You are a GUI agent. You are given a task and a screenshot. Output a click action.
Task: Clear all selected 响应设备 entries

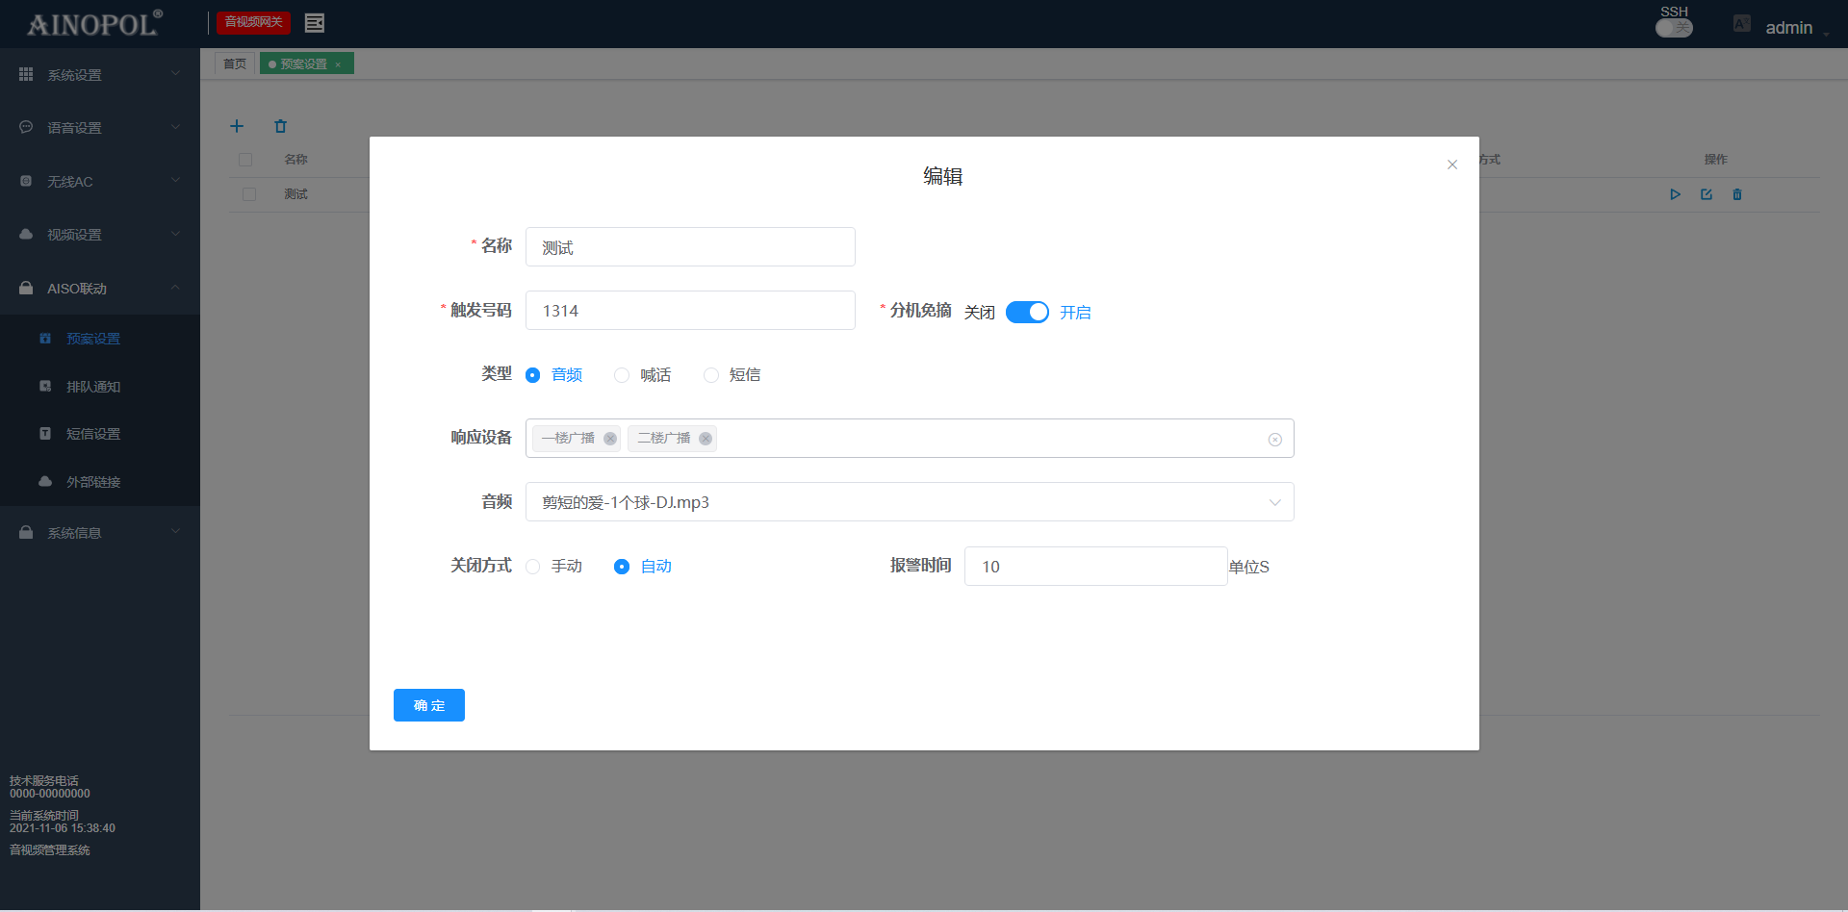click(1274, 440)
